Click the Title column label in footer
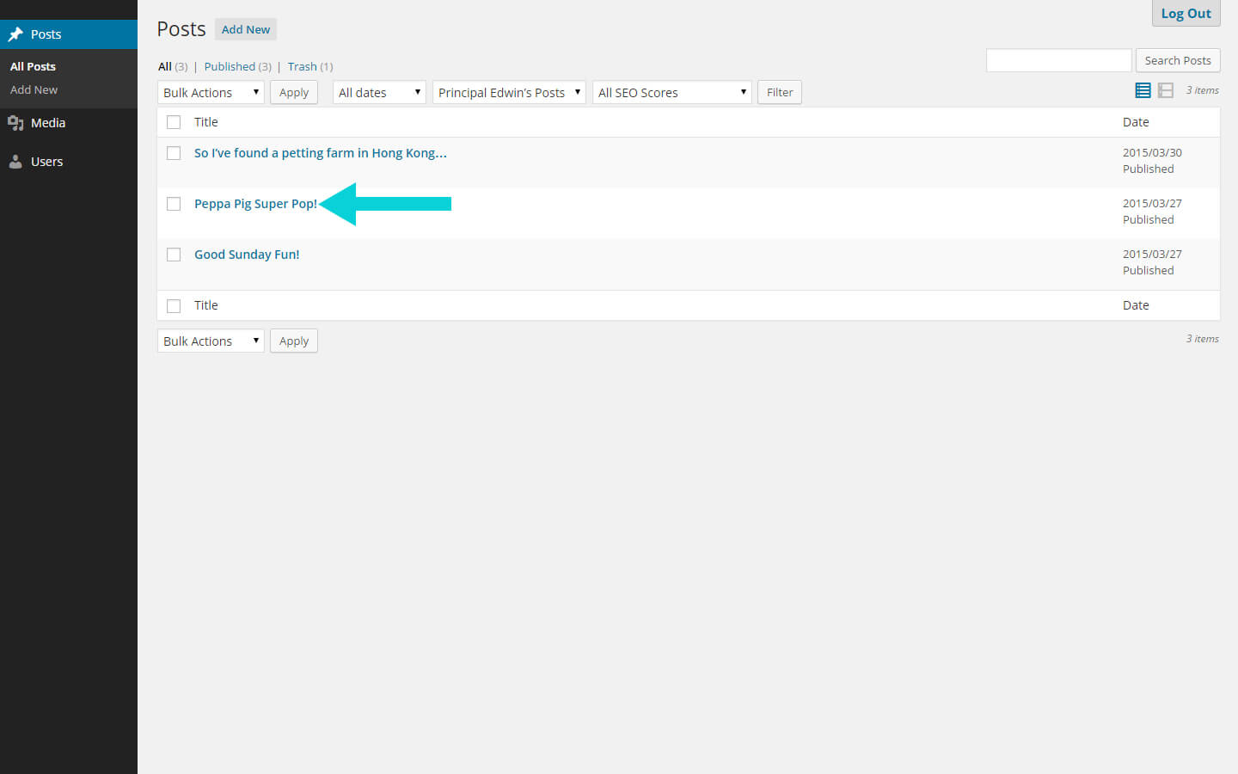1238x774 pixels. (x=206, y=305)
